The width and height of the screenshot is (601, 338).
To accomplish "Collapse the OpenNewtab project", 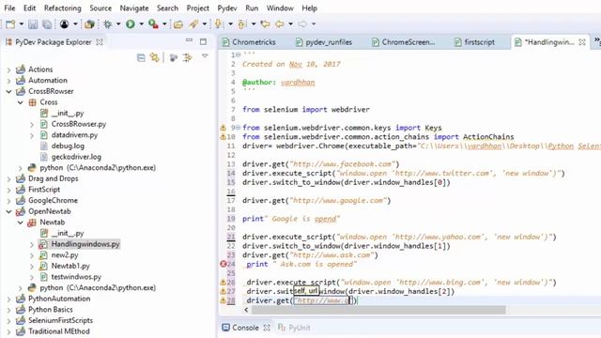I will click(8, 211).
